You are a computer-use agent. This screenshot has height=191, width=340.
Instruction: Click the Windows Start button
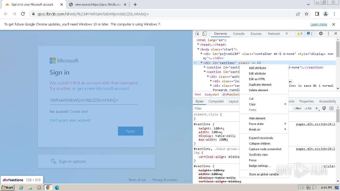coord(7,188)
